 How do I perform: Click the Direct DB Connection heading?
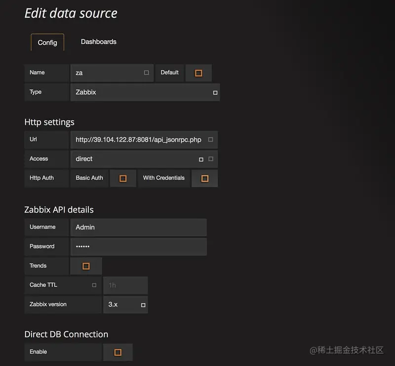tap(66, 334)
